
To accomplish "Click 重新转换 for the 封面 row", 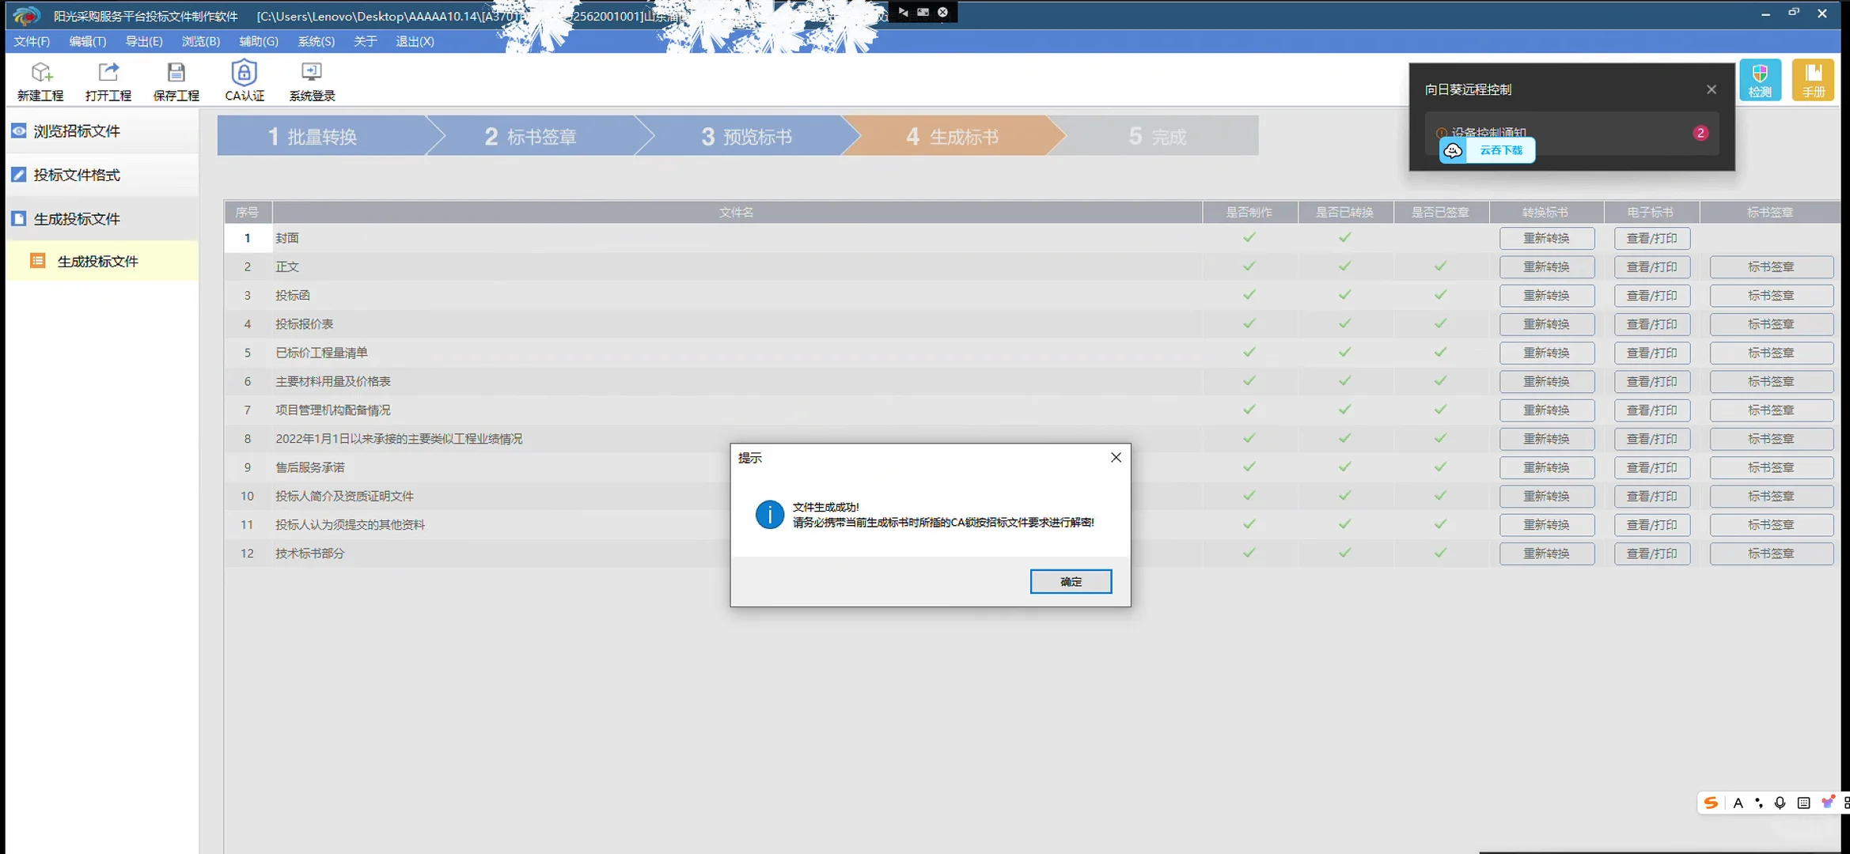I will point(1546,238).
